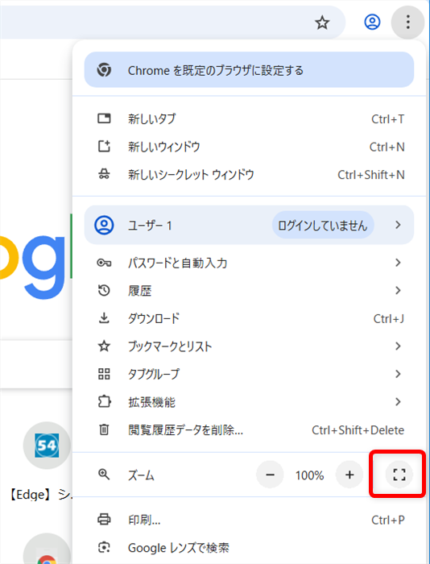This screenshot has height=564, width=430.
Task: Click the 拡張機能 puzzle icon
Action: [104, 401]
